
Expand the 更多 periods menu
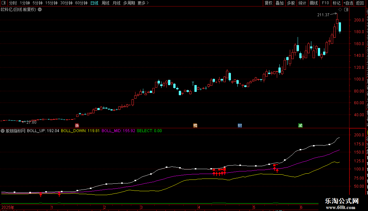143,3
